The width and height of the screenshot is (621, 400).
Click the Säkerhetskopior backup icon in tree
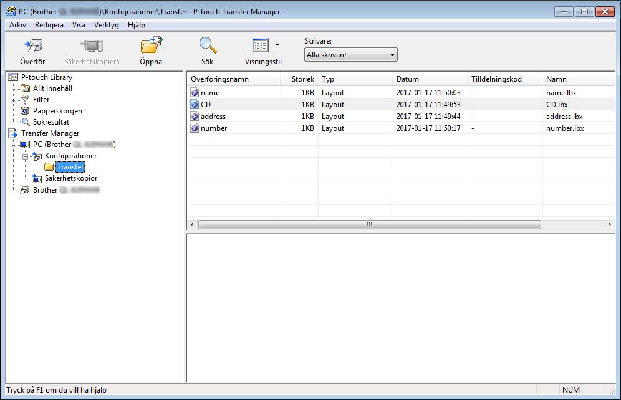click(x=37, y=178)
